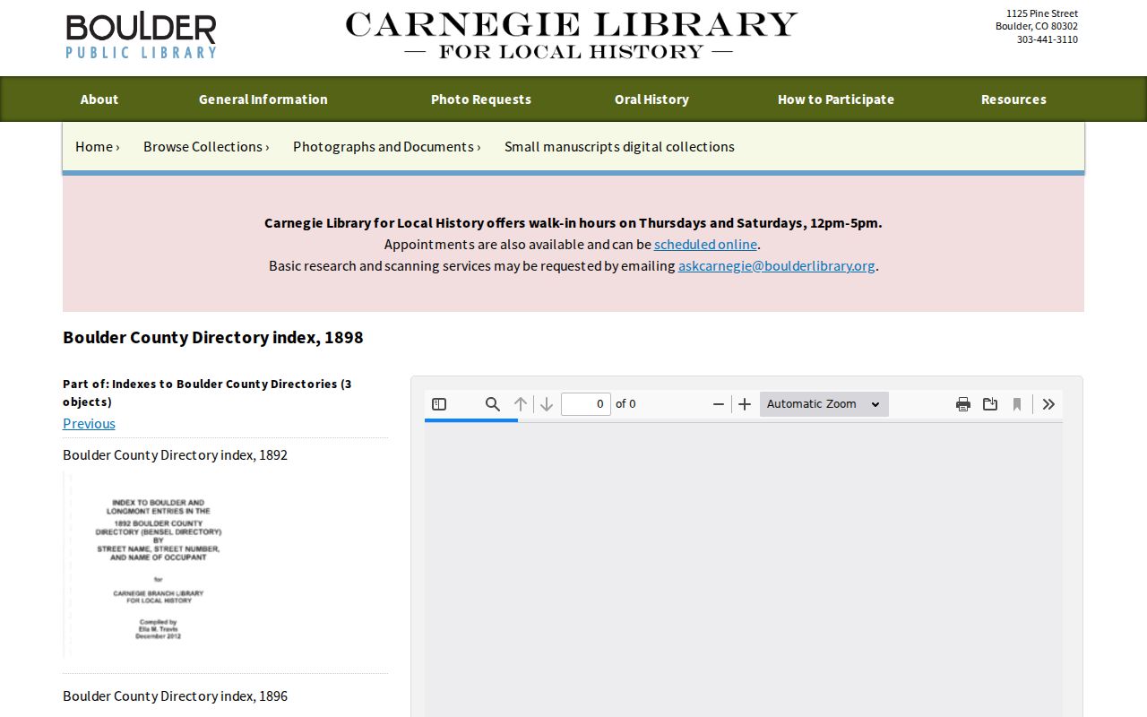Click the PDF page number field

click(x=586, y=404)
